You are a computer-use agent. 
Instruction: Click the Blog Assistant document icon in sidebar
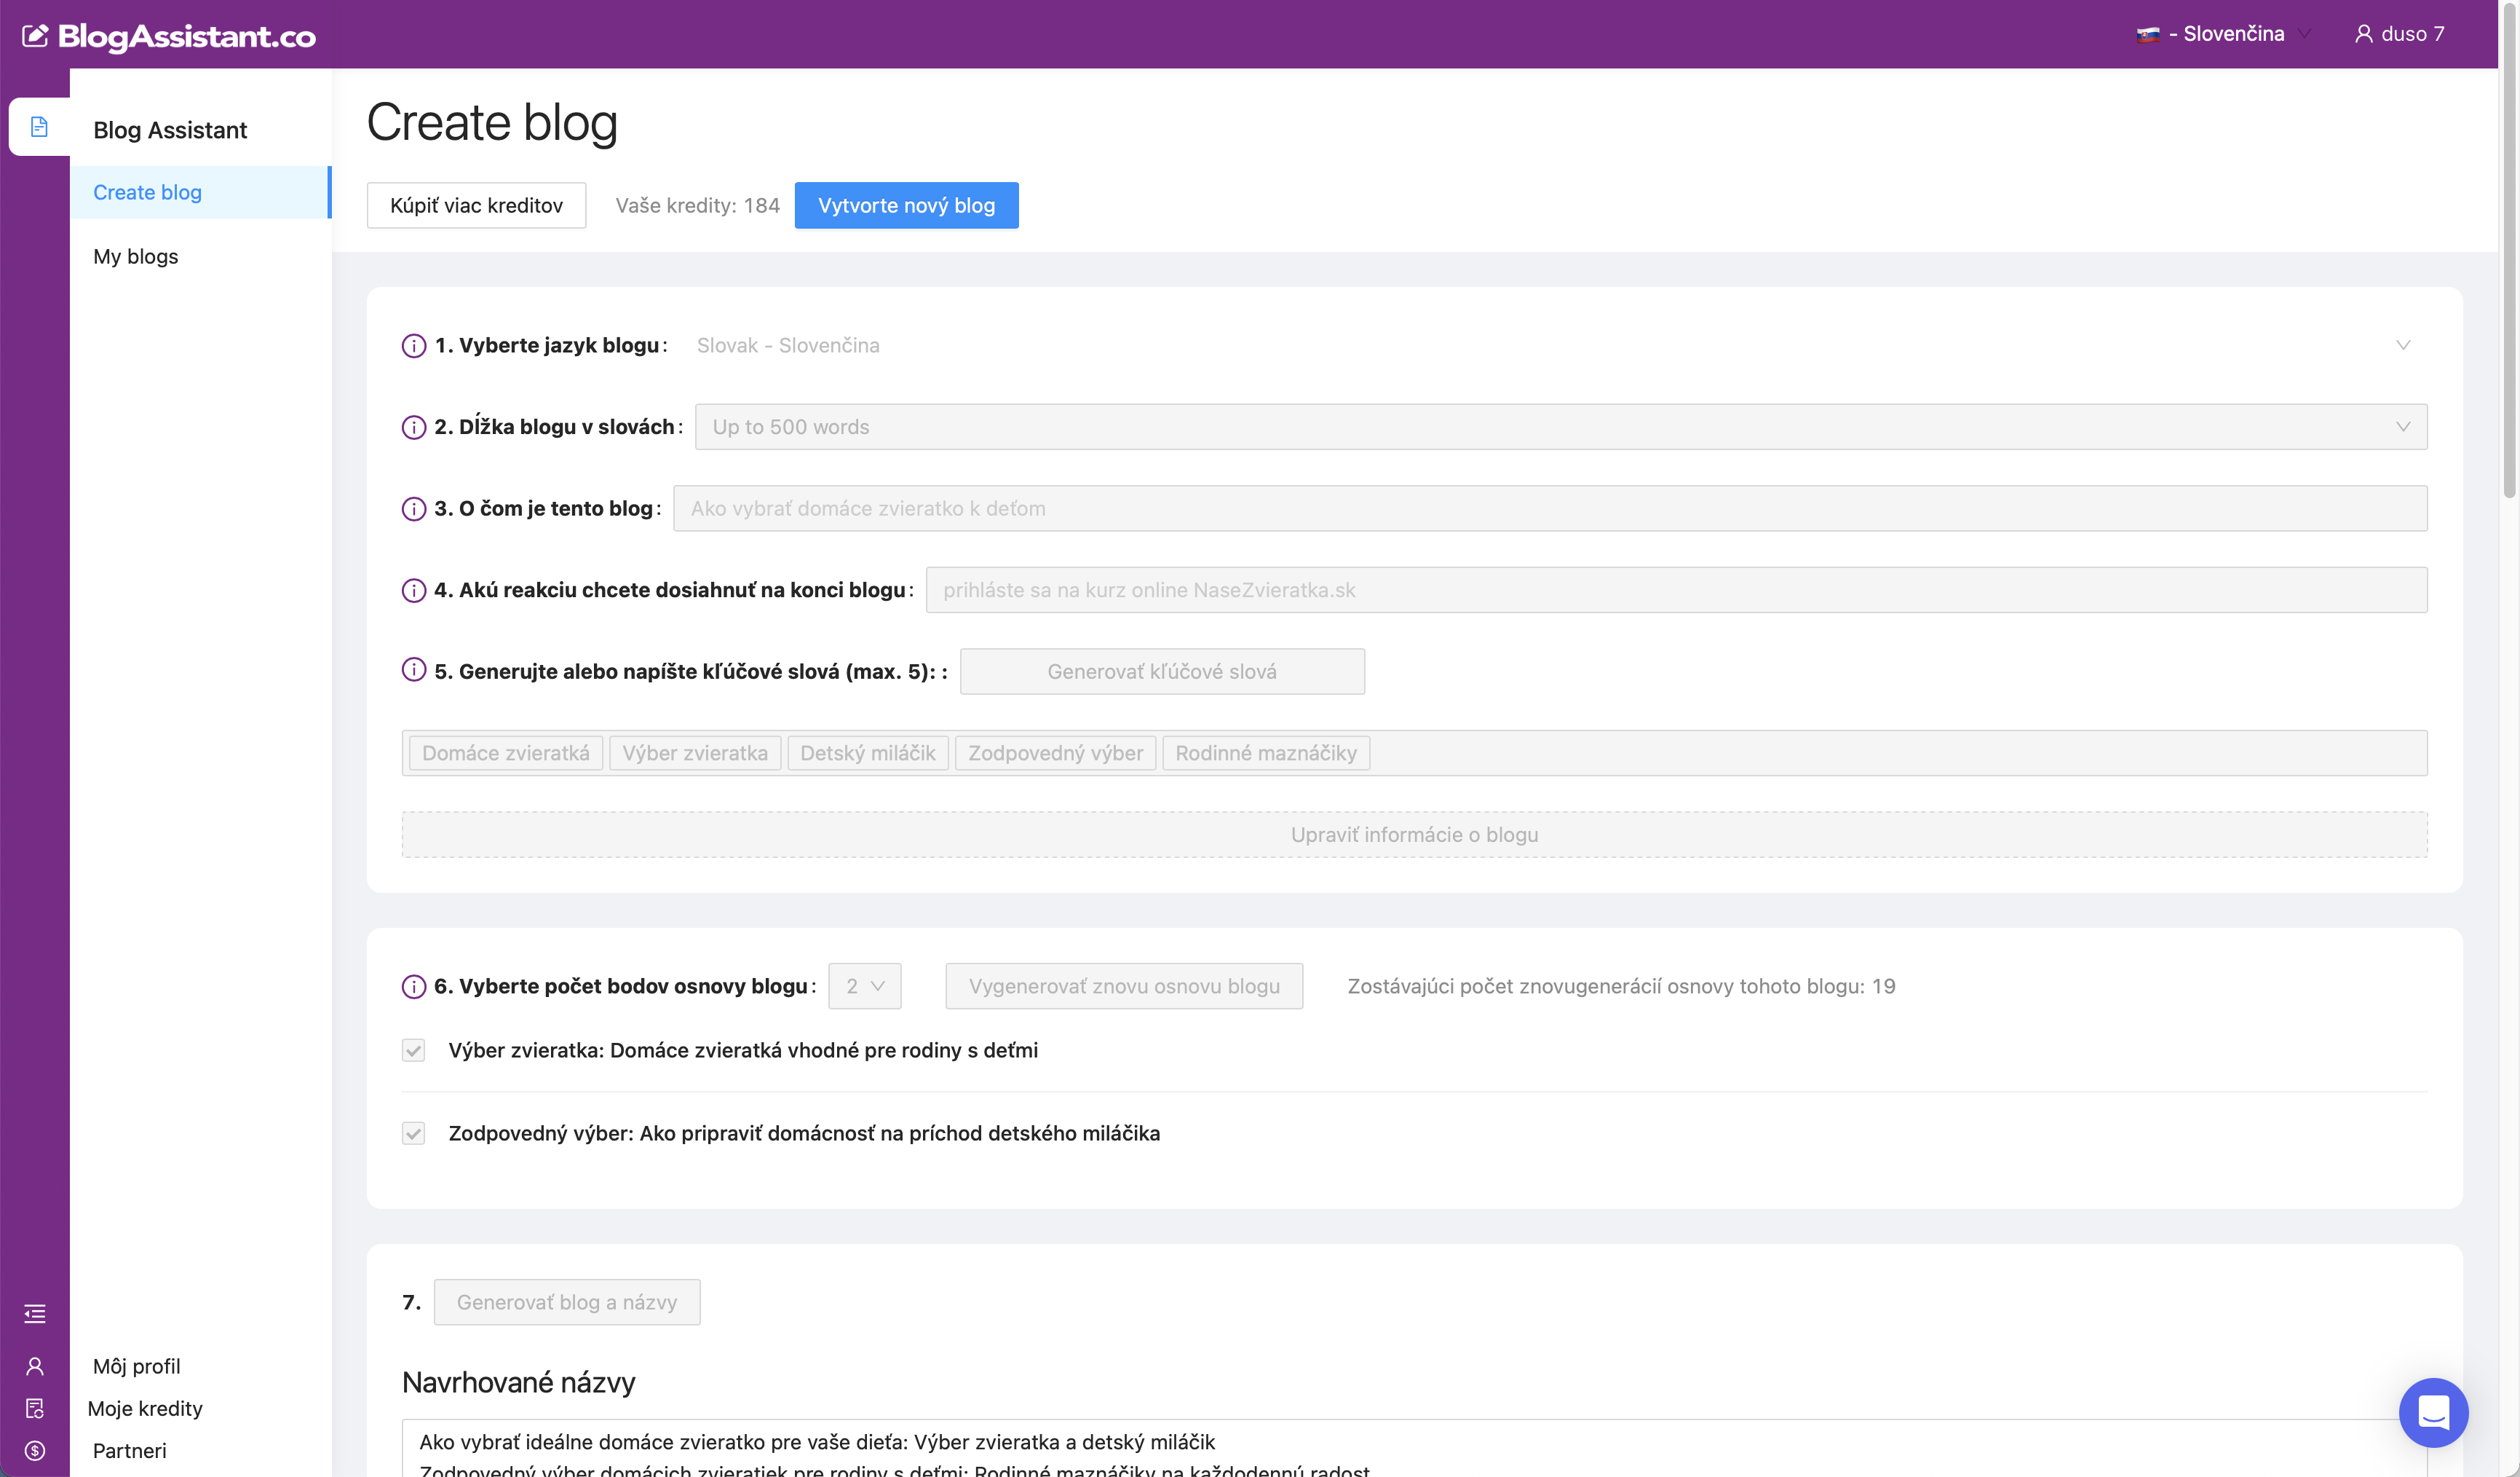click(x=39, y=127)
